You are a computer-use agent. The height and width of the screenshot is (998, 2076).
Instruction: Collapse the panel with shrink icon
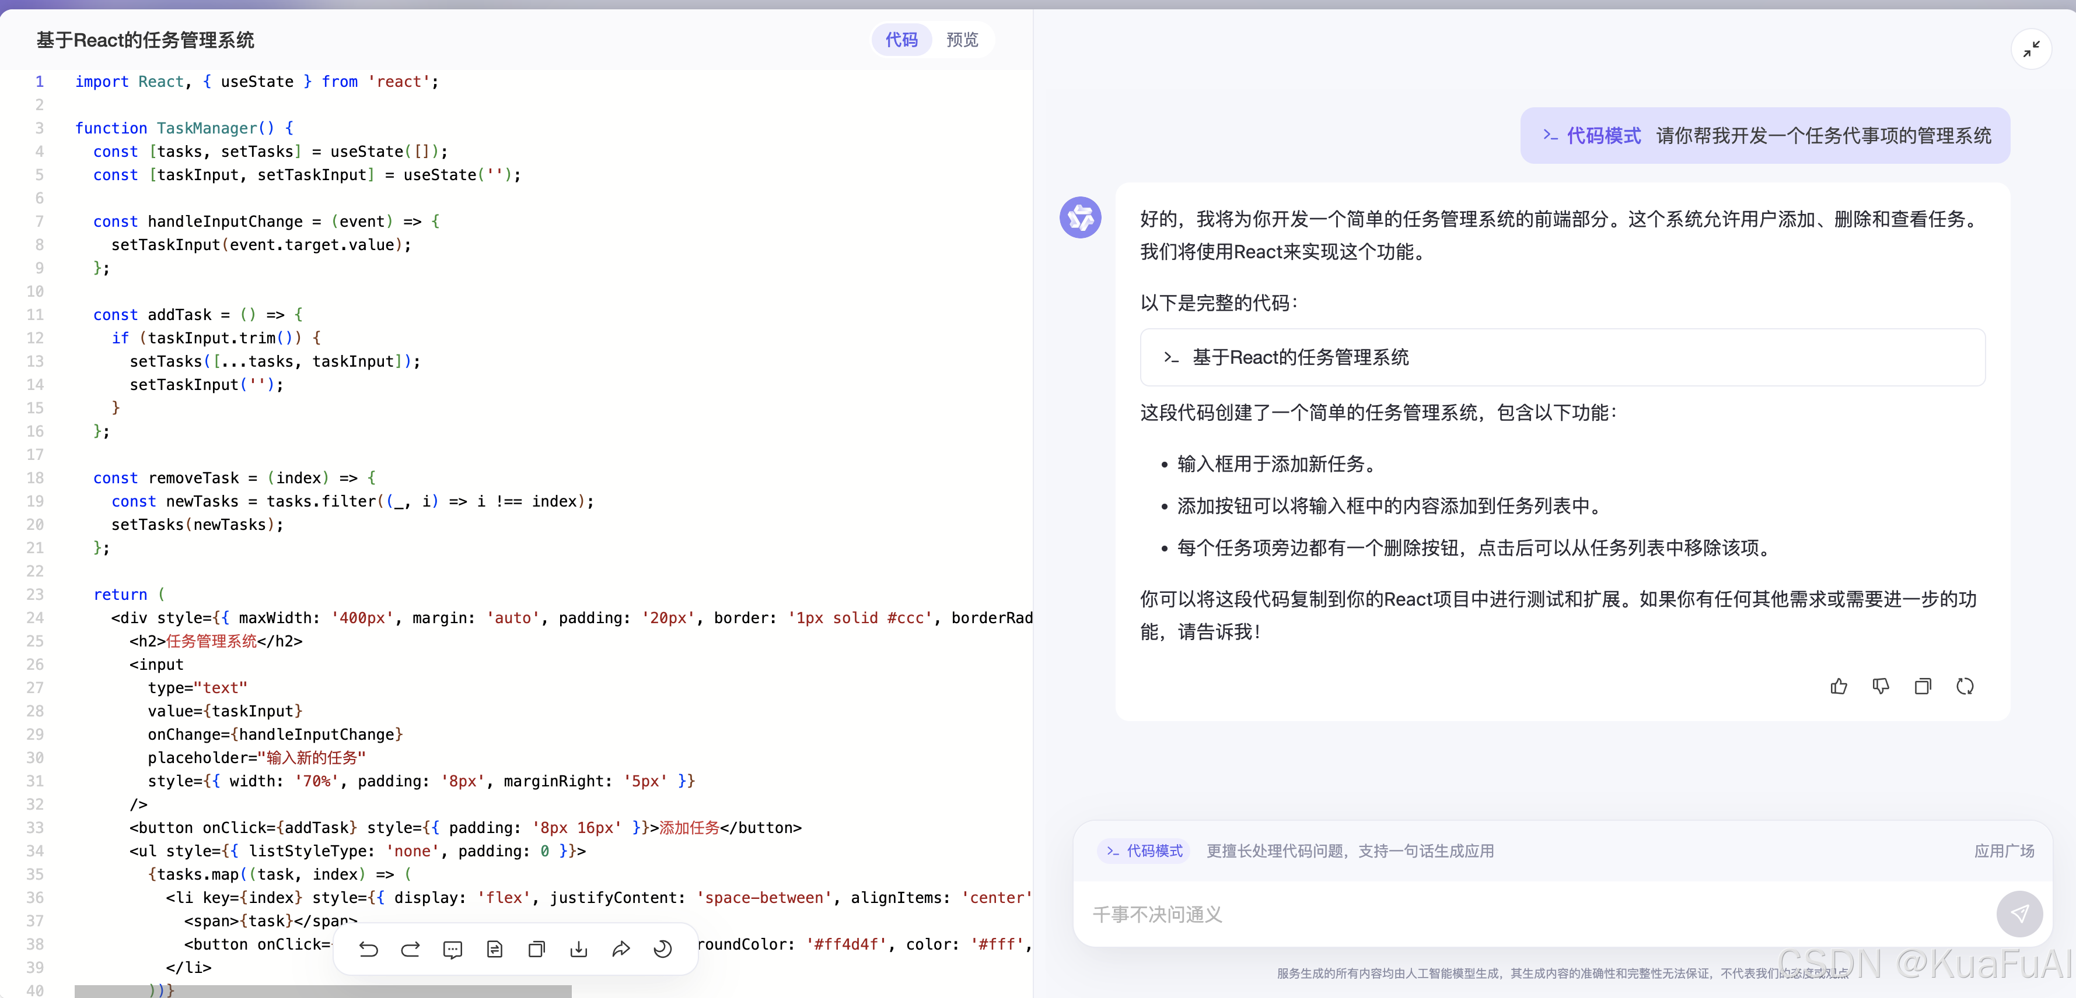(2031, 49)
